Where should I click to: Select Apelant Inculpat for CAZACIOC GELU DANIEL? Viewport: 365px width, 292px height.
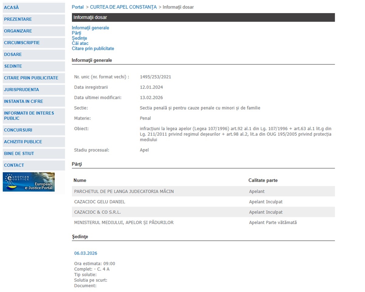click(266, 202)
